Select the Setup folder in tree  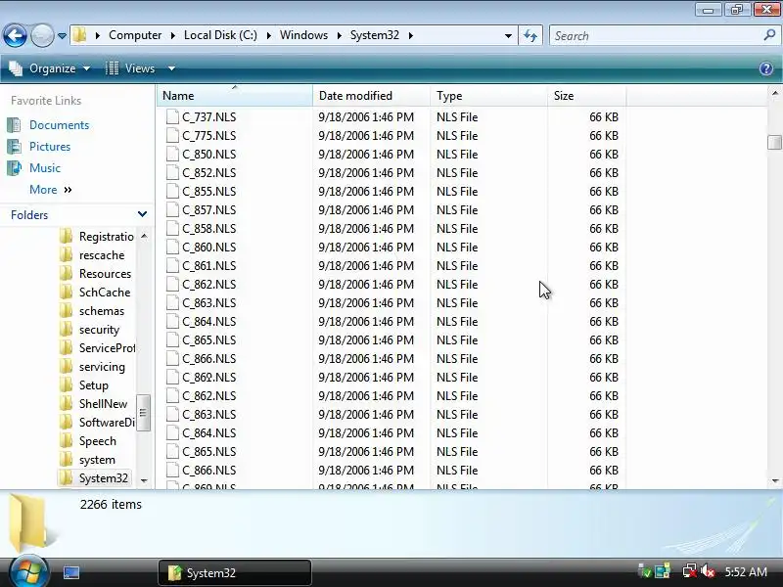point(93,384)
